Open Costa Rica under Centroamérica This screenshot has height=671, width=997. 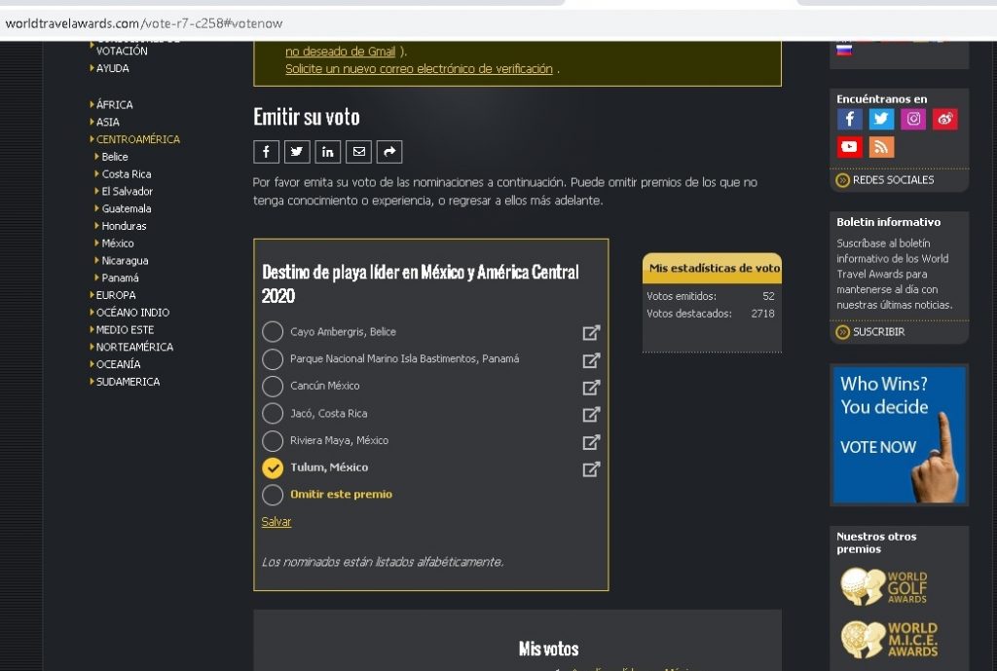point(126,174)
